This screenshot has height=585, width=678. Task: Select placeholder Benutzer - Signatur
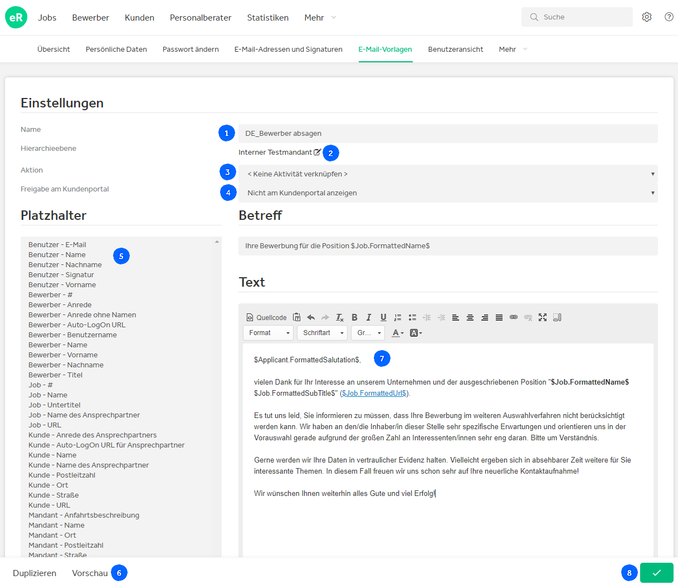click(61, 274)
